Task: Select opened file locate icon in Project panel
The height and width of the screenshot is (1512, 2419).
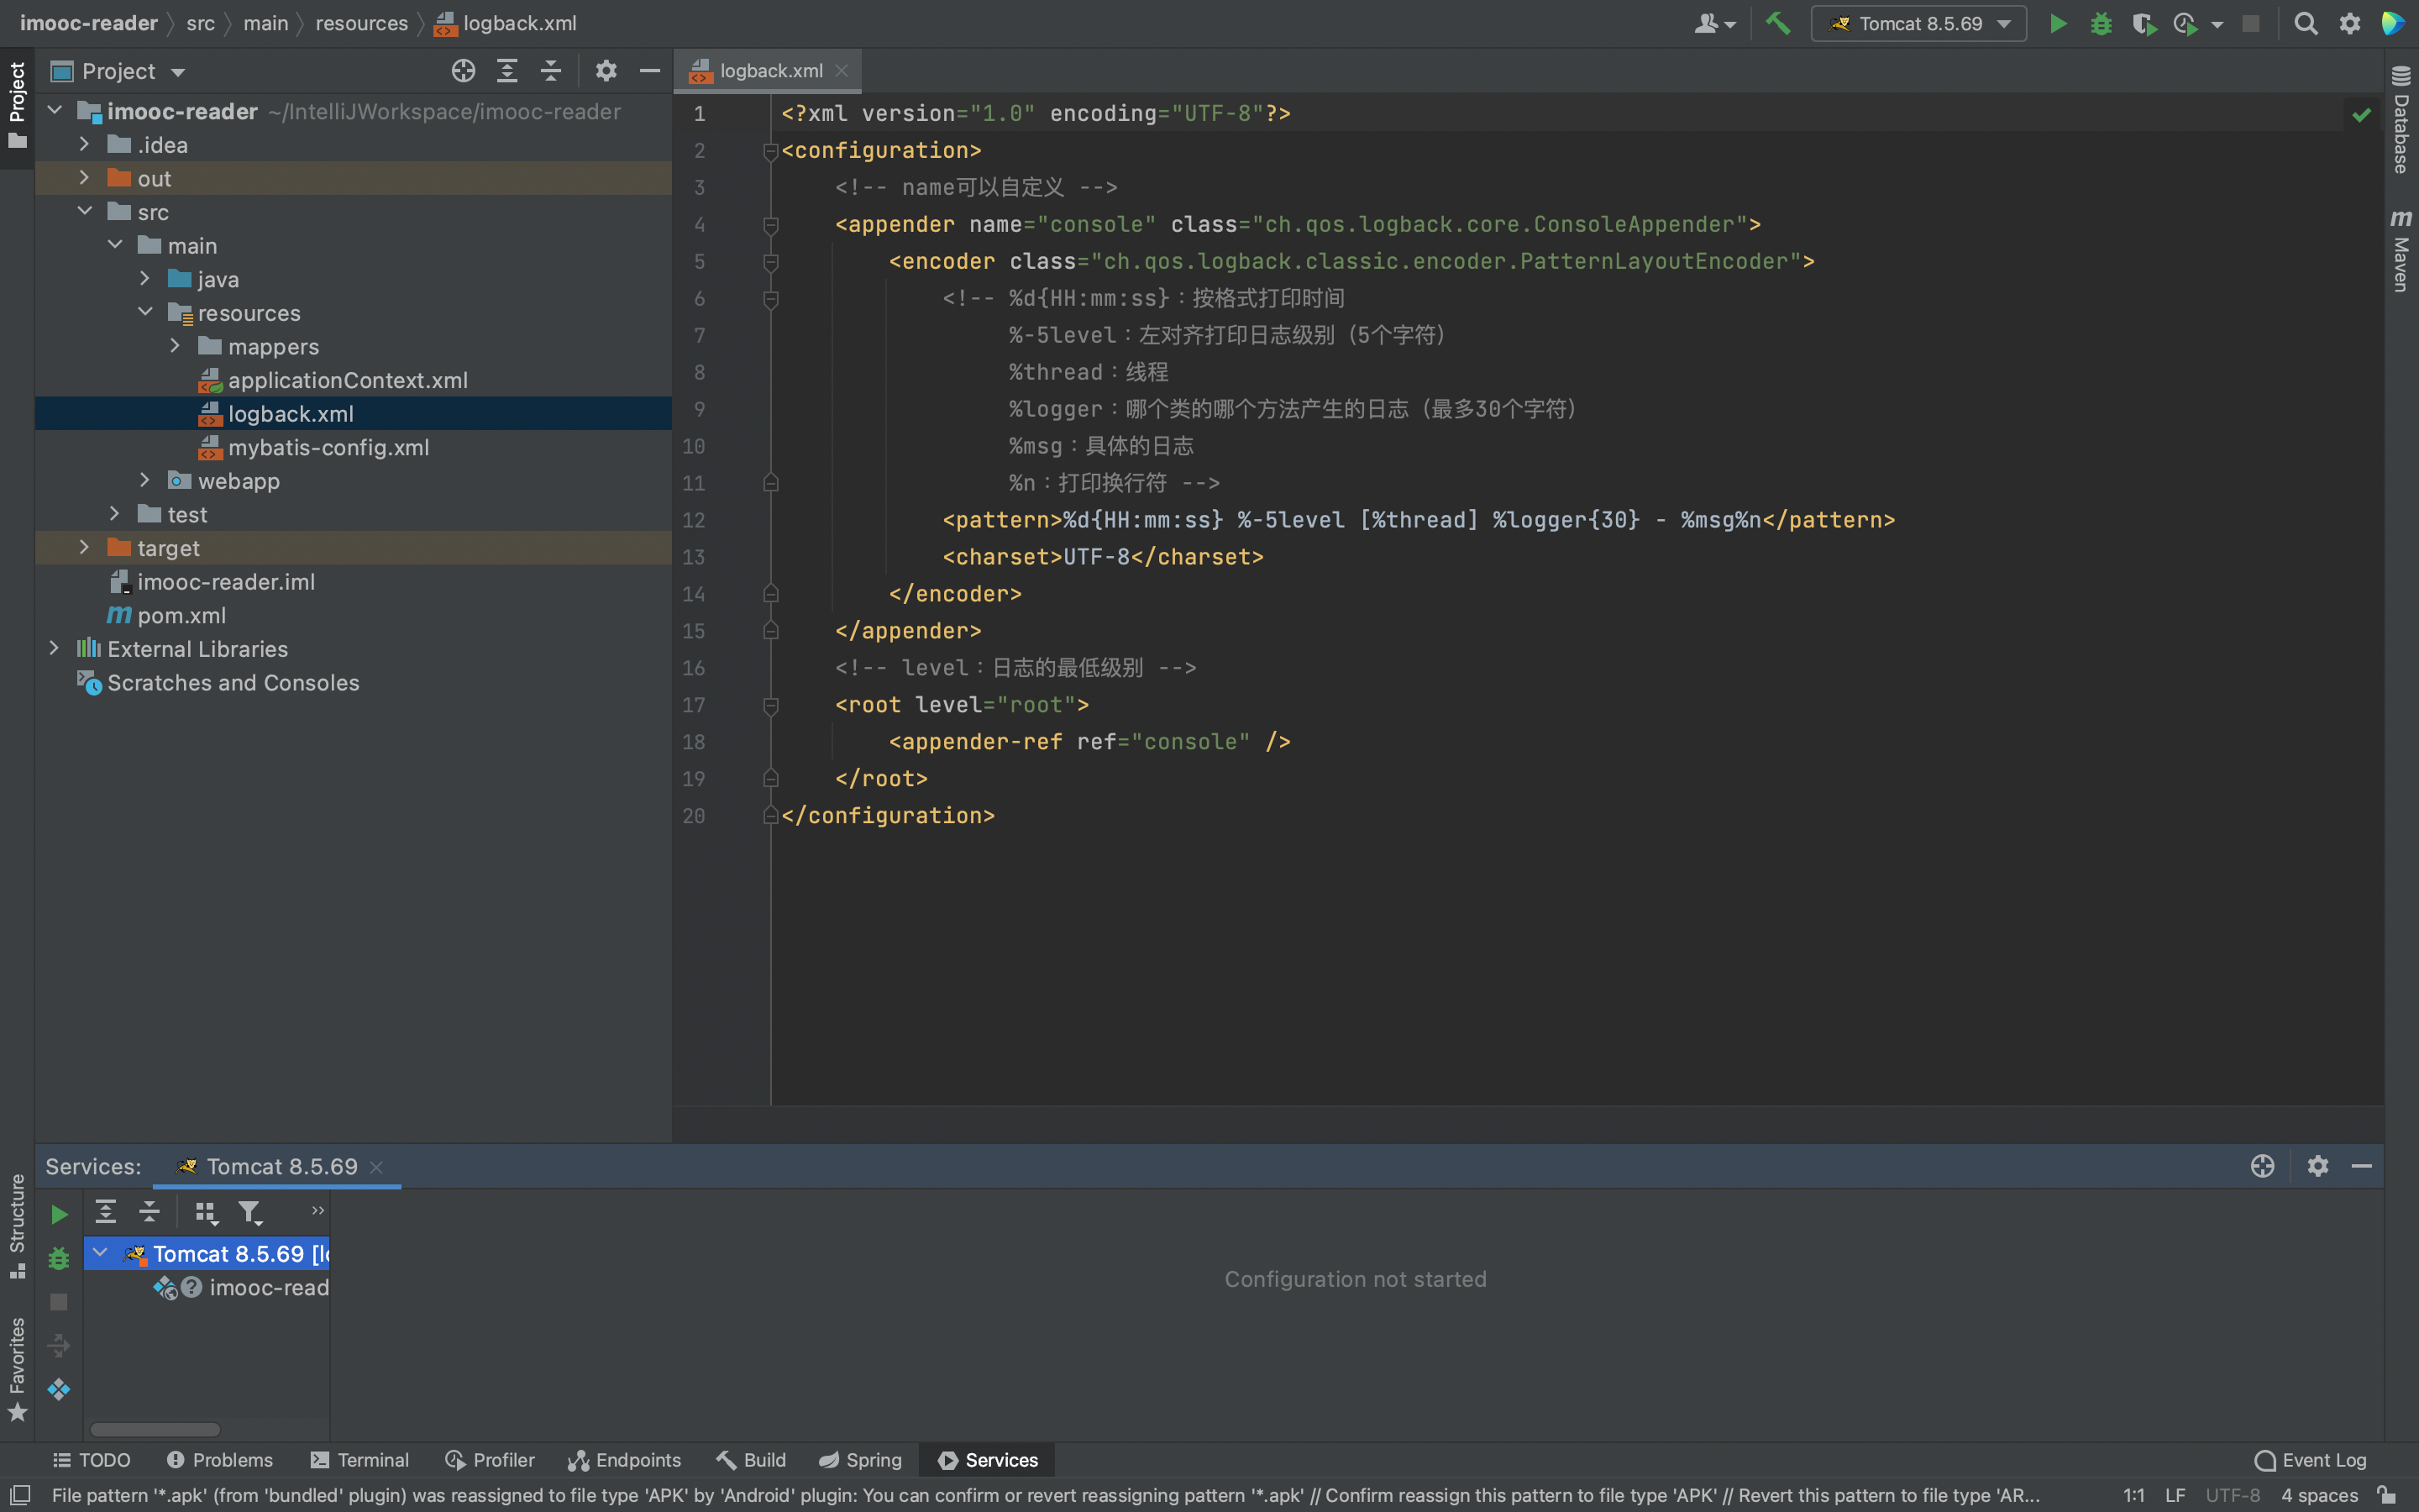Action: [x=463, y=71]
